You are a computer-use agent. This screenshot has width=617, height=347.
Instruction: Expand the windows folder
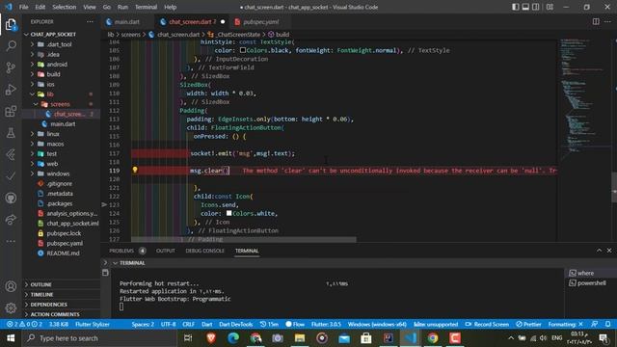pyautogui.click(x=58, y=173)
